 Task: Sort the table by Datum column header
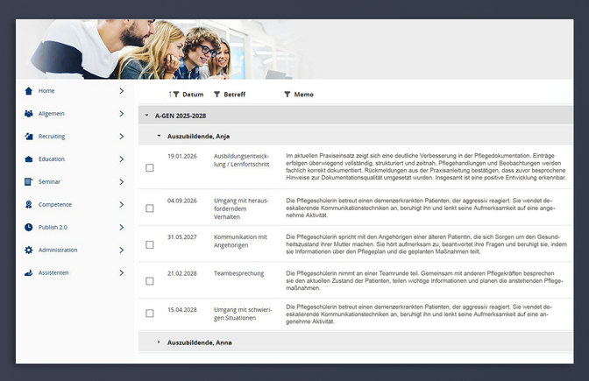(x=193, y=95)
